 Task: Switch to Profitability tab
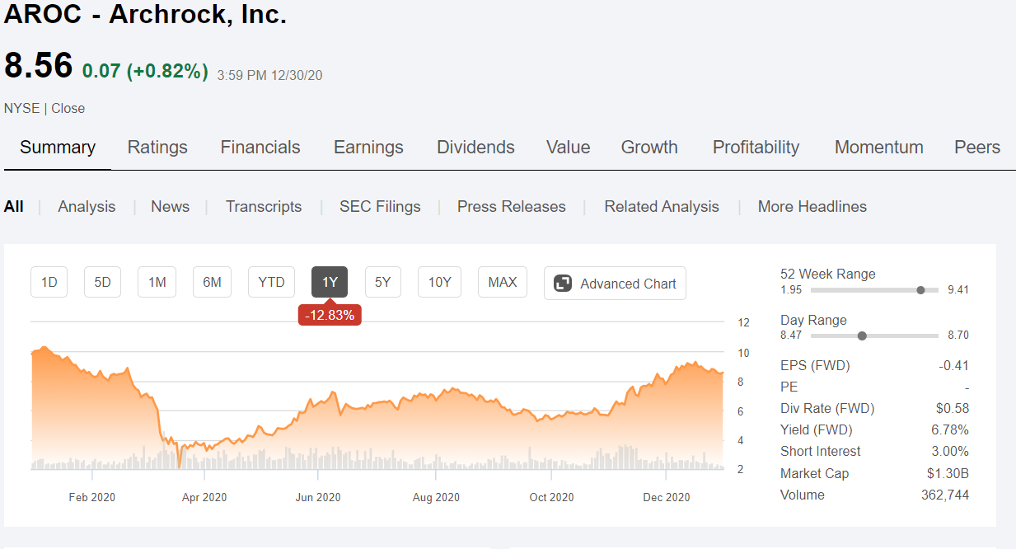point(756,148)
